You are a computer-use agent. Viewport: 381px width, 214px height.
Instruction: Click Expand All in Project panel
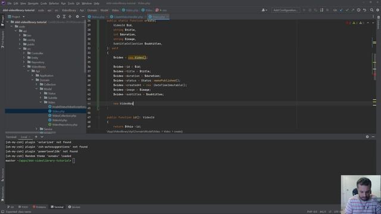point(64,17)
